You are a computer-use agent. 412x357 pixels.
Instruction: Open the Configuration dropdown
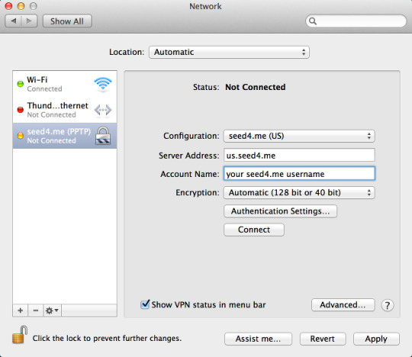click(299, 136)
